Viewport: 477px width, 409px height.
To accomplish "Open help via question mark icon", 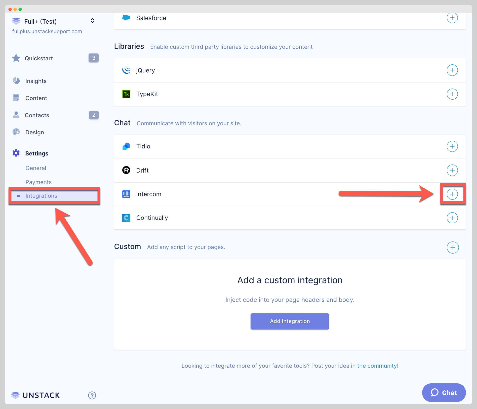I will click(92, 395).
